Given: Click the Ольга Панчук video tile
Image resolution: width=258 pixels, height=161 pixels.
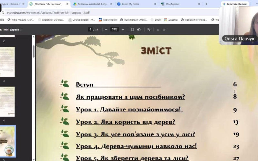Looking at the screenshot, I should point(238,26).
